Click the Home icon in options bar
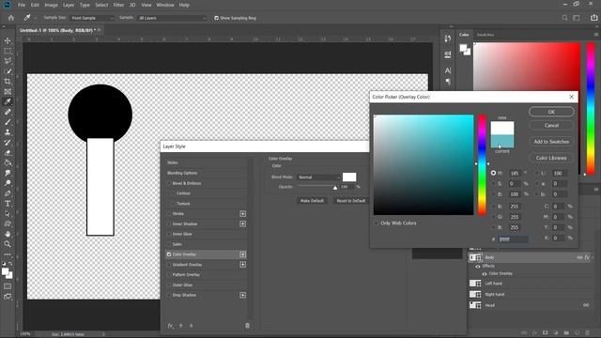This screenshot has height=338, width=601. (10, 18)
